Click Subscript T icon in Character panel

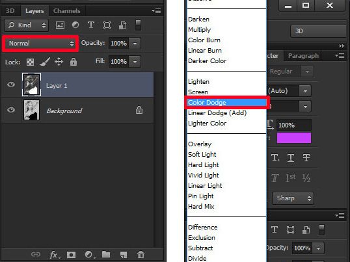(275, 158)
